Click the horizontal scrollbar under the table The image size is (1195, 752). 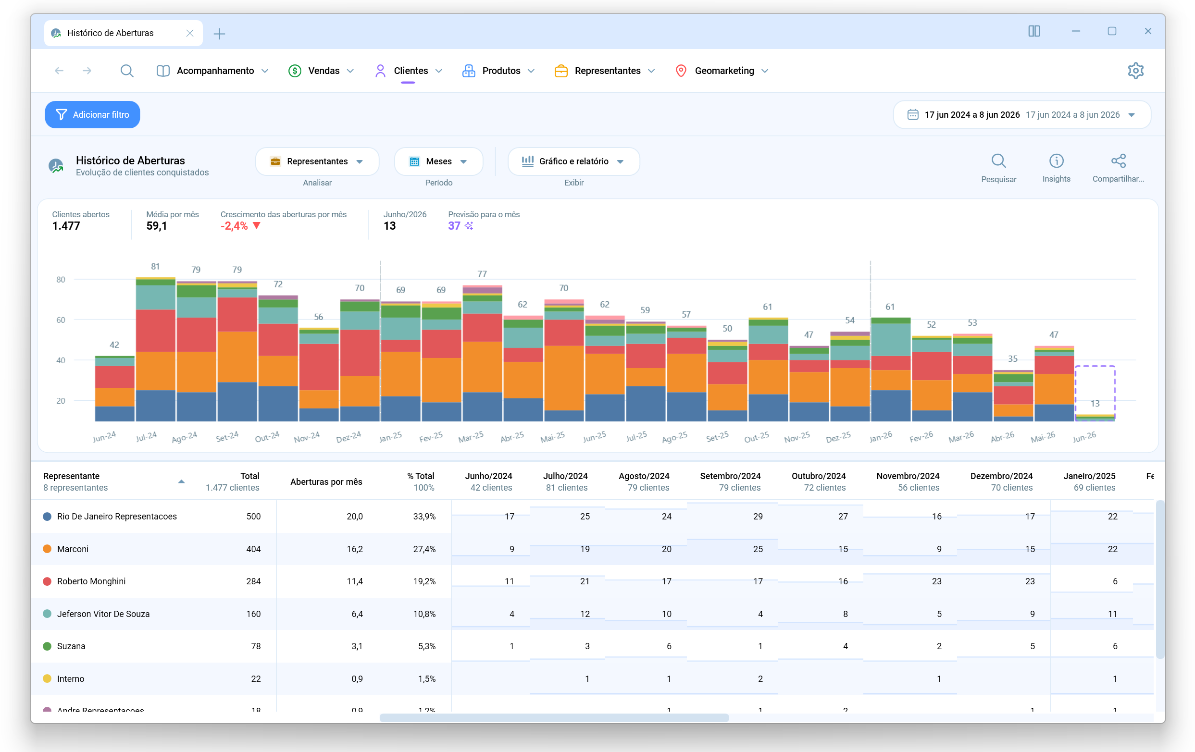point(554,718)
